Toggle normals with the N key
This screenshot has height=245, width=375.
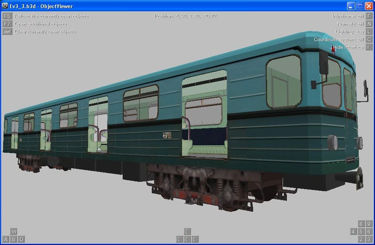click(369, 24)
